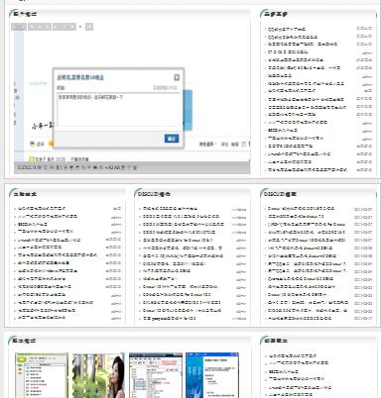Click the gray DZX2.0 caption bar under the slideshow
Viewport: 381px width, 398px height.
(132, 167)
